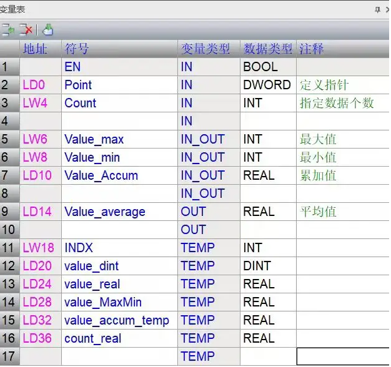
Task: Select the count_real symbol cell
Action: tap(119, 338)
